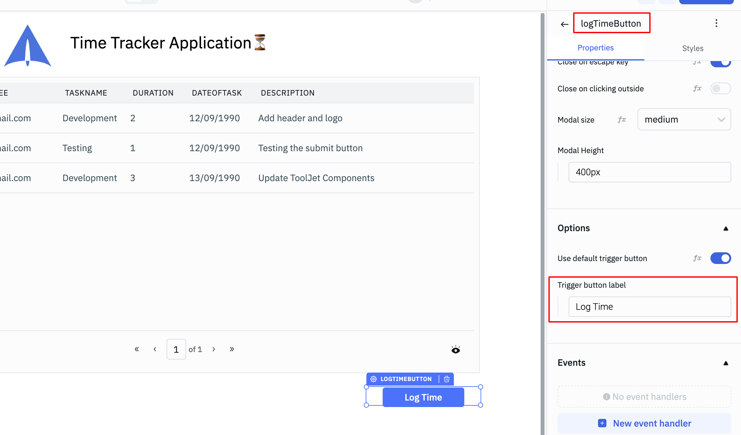Click the plus icon on New event handler
This screenshot has width=741, height=435.
click(x=602, y=423)
